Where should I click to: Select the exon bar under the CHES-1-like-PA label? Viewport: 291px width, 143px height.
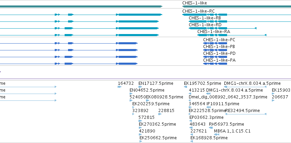215,64
